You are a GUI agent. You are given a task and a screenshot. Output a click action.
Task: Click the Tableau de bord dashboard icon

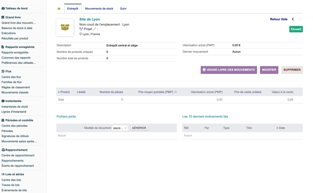point(3,8)
